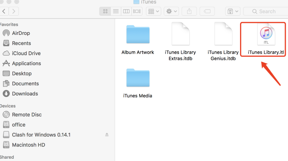288x161 pixels.
Task: Click the Applications icon in the sidebar
Action: pos(6,63)
